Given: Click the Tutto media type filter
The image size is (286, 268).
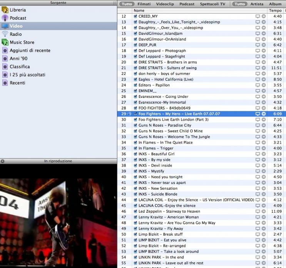Looking at the screenshot, I should [127, 4].
